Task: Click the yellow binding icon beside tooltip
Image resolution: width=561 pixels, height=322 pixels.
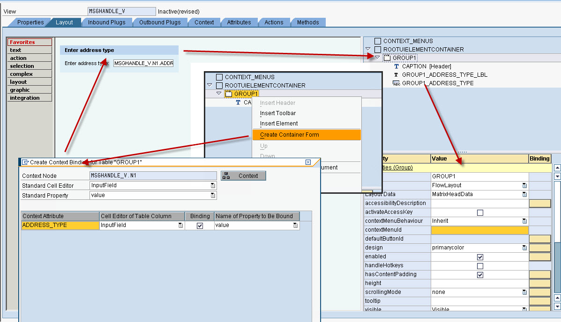Action: tap(540, 300)
